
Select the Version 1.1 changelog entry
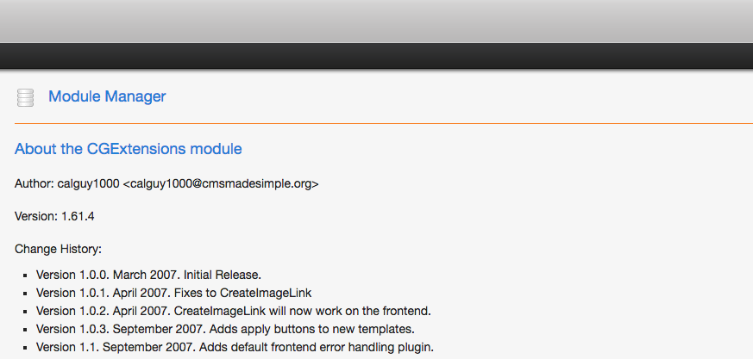(235, 347)
